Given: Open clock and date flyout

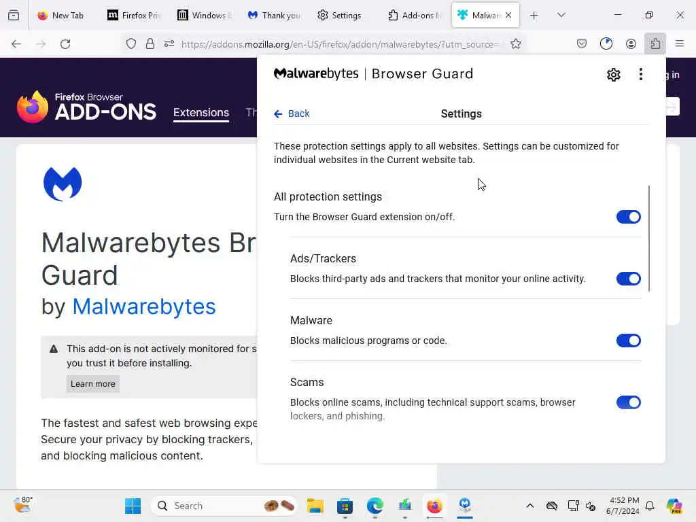Looking at the screenshot, I should (623, 506).
